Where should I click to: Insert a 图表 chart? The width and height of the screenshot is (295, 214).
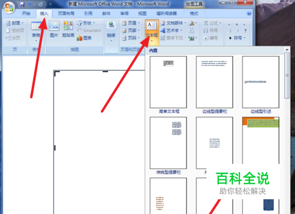[x=84, y=38]
